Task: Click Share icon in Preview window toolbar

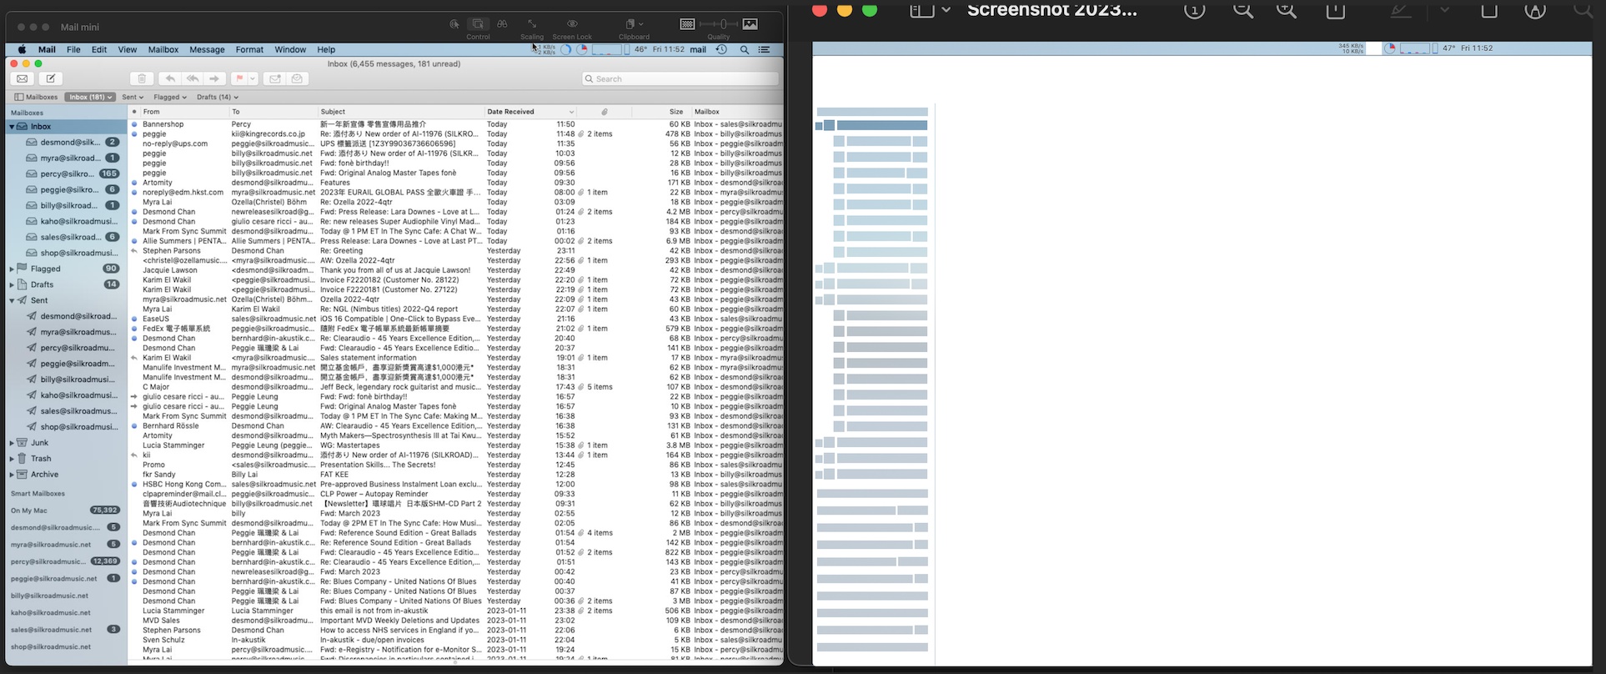Action: click(1335, 10)
